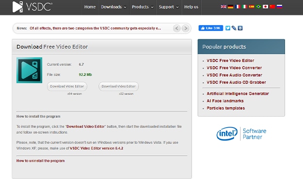Show previous news item with left arrow
Viewport: 303px width, 179px height.
(177, 28)
